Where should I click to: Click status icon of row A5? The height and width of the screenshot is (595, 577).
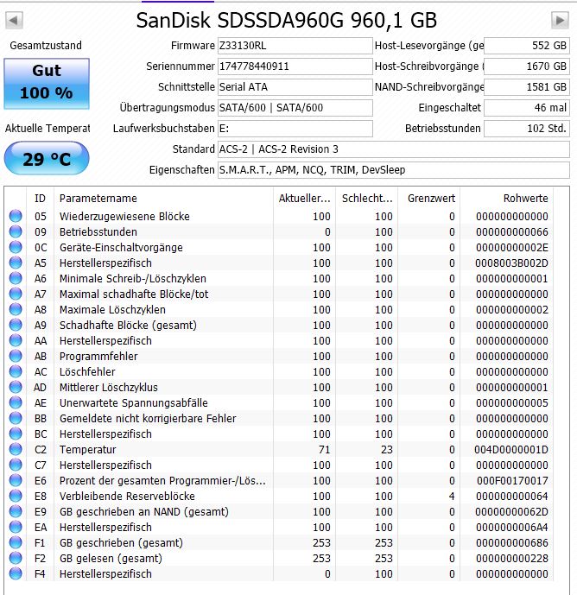tap(16, 263)
